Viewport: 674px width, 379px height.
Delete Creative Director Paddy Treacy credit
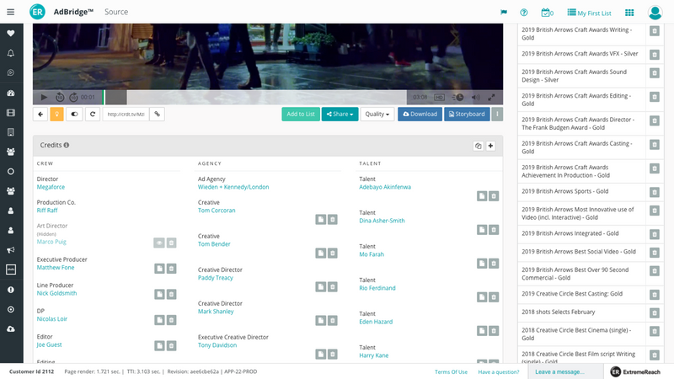[332, 287]
